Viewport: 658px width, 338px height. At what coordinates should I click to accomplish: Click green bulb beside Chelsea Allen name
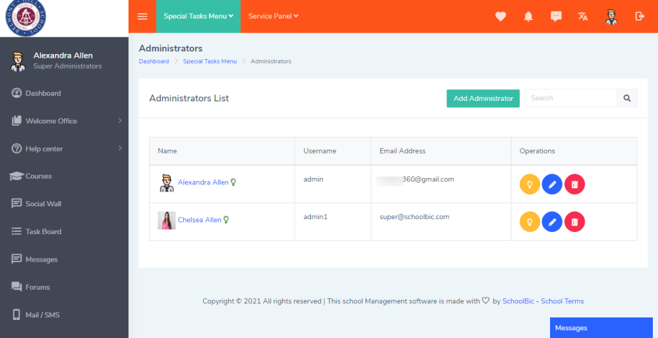click(x=226, y=220)
